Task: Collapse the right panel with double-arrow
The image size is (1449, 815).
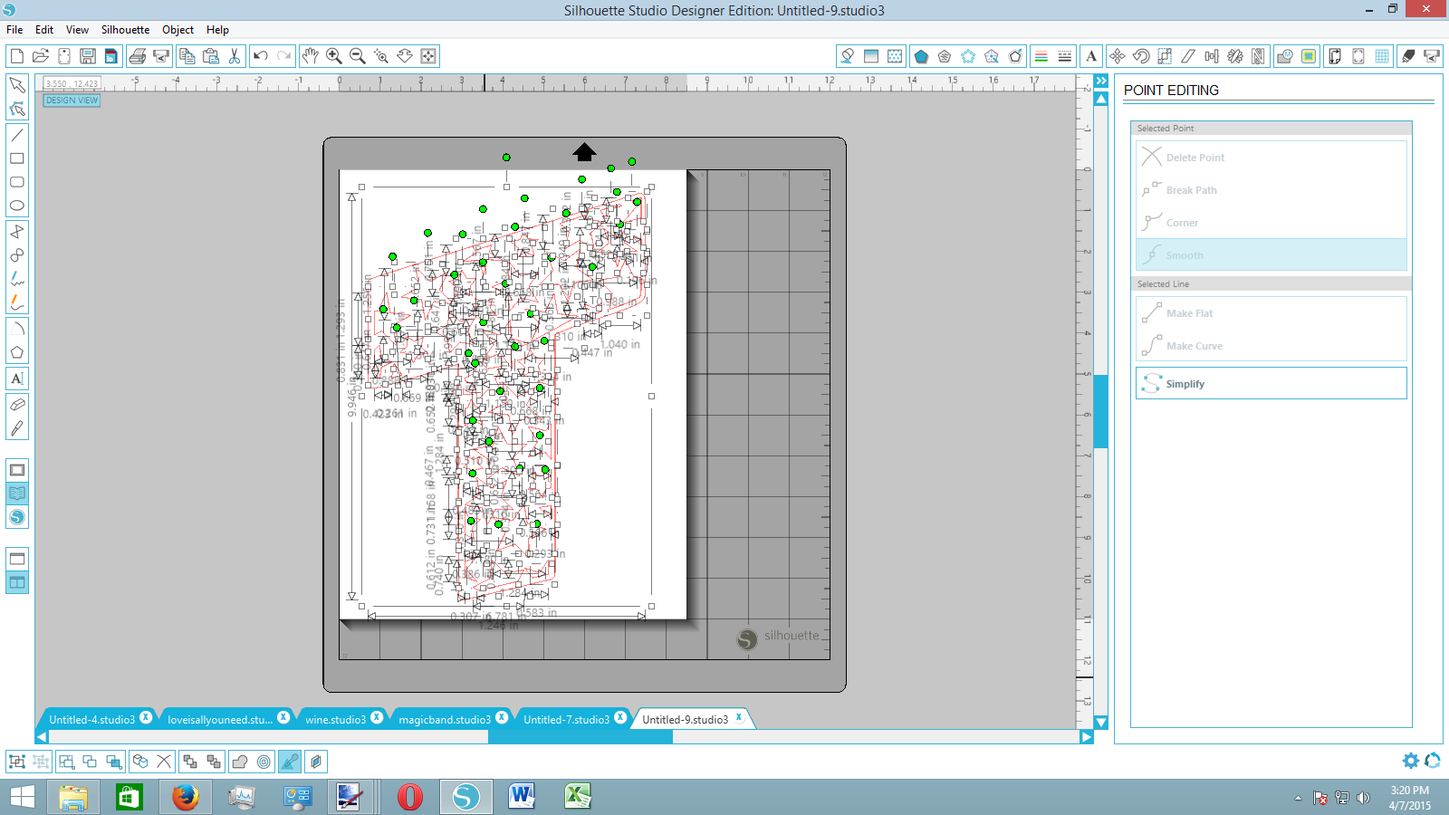Action: (x=1101, y=81)
